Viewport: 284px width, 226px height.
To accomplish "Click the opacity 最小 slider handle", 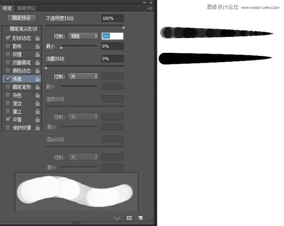I will 61,48.
